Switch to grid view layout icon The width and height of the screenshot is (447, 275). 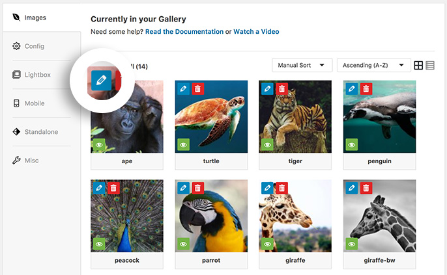coord(419,66)
